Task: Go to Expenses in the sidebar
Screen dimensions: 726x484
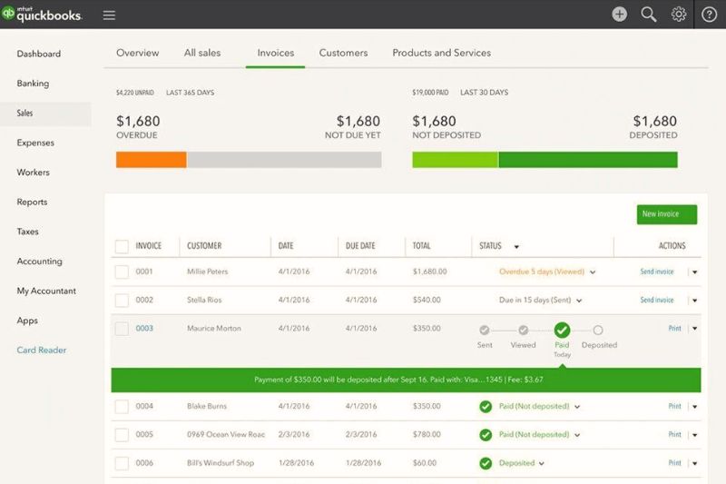Action: 35,143
